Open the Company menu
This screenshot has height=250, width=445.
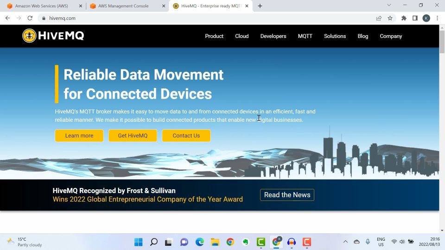point(391,36)
